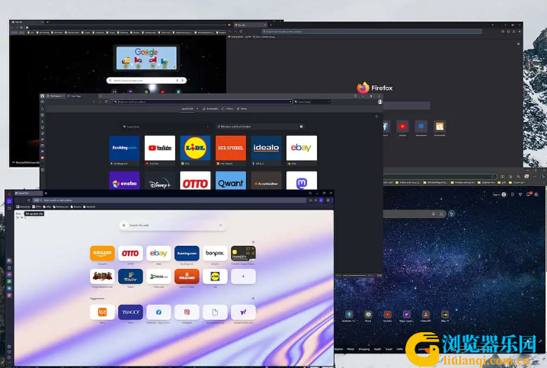Click the reload button in Vivaldi
The image size is (547, 368).
click(x=106, y=102)
